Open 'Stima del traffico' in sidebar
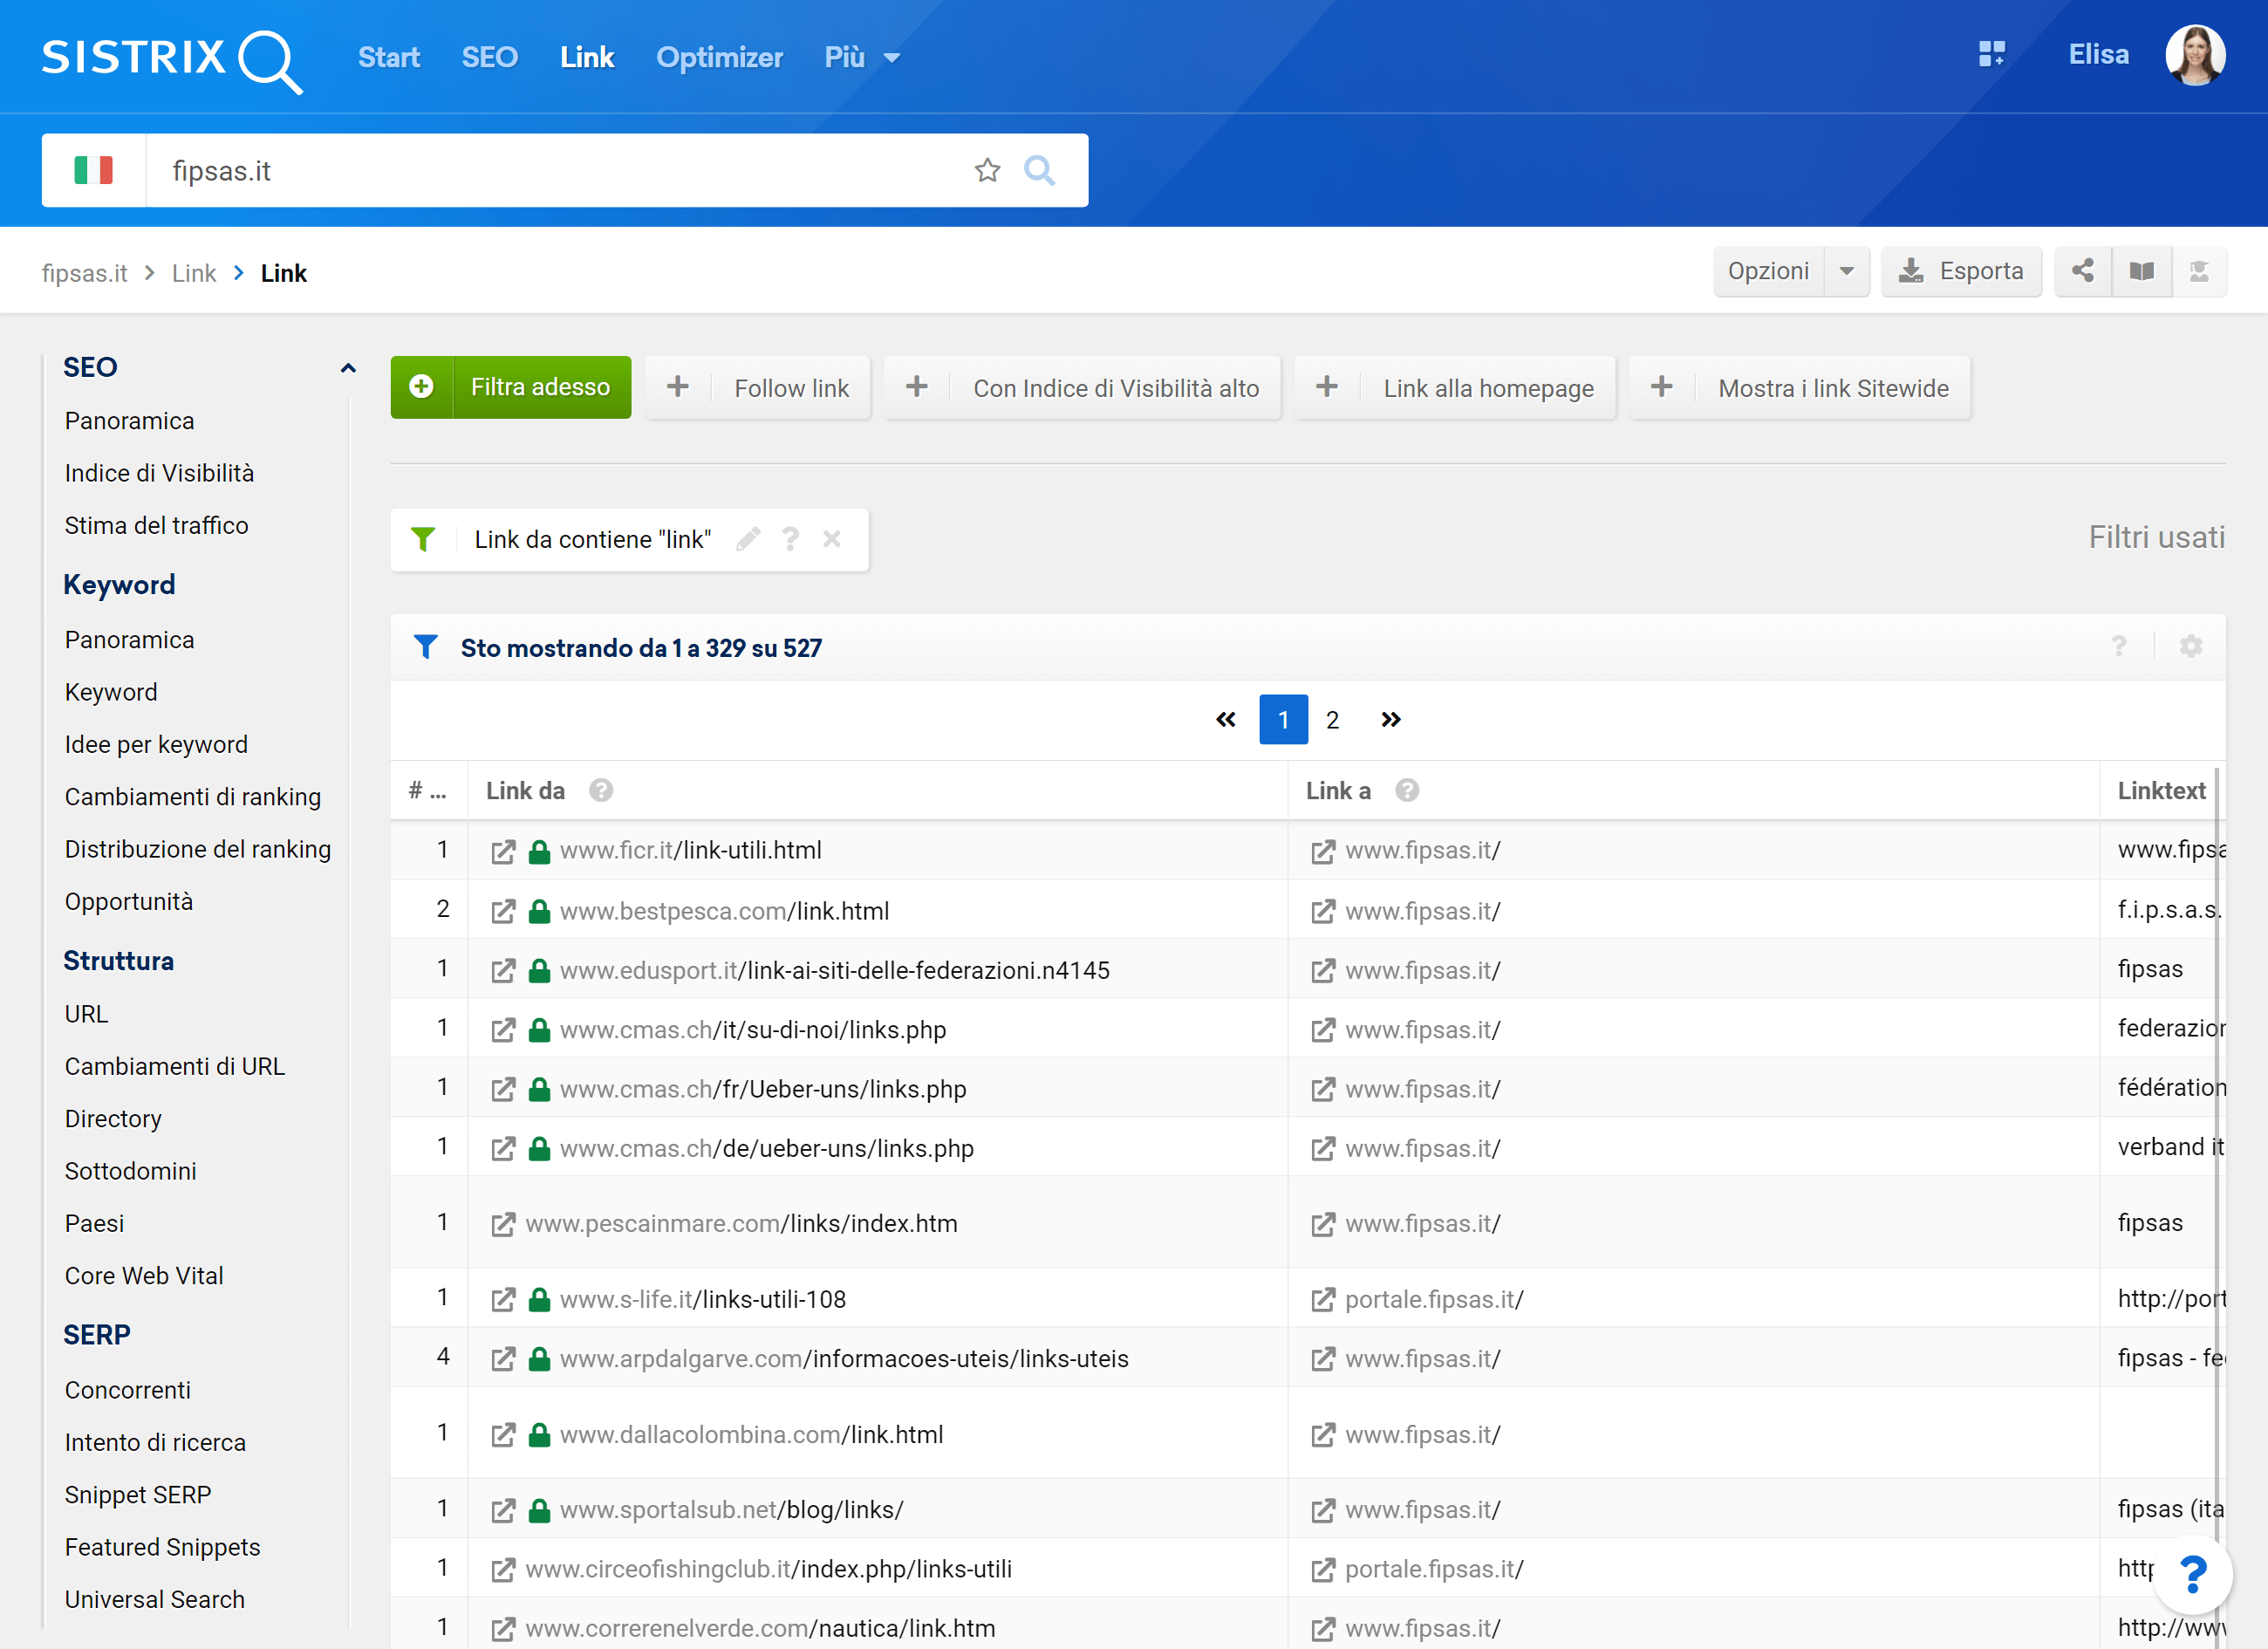The width and height of the screenshot is (2268, 1649). pyautogui.click(x=156, y=525)
